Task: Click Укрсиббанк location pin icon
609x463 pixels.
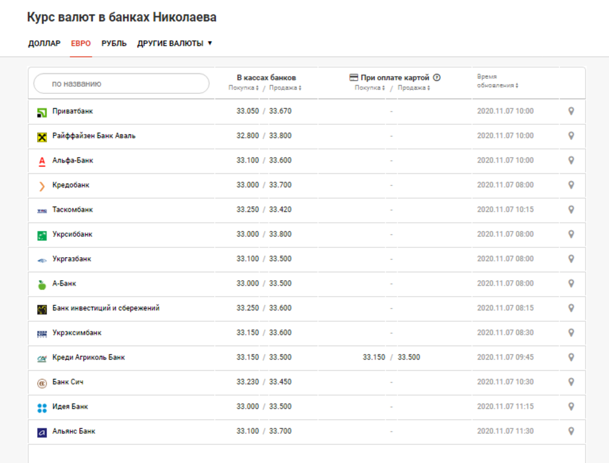Action: 571,234
